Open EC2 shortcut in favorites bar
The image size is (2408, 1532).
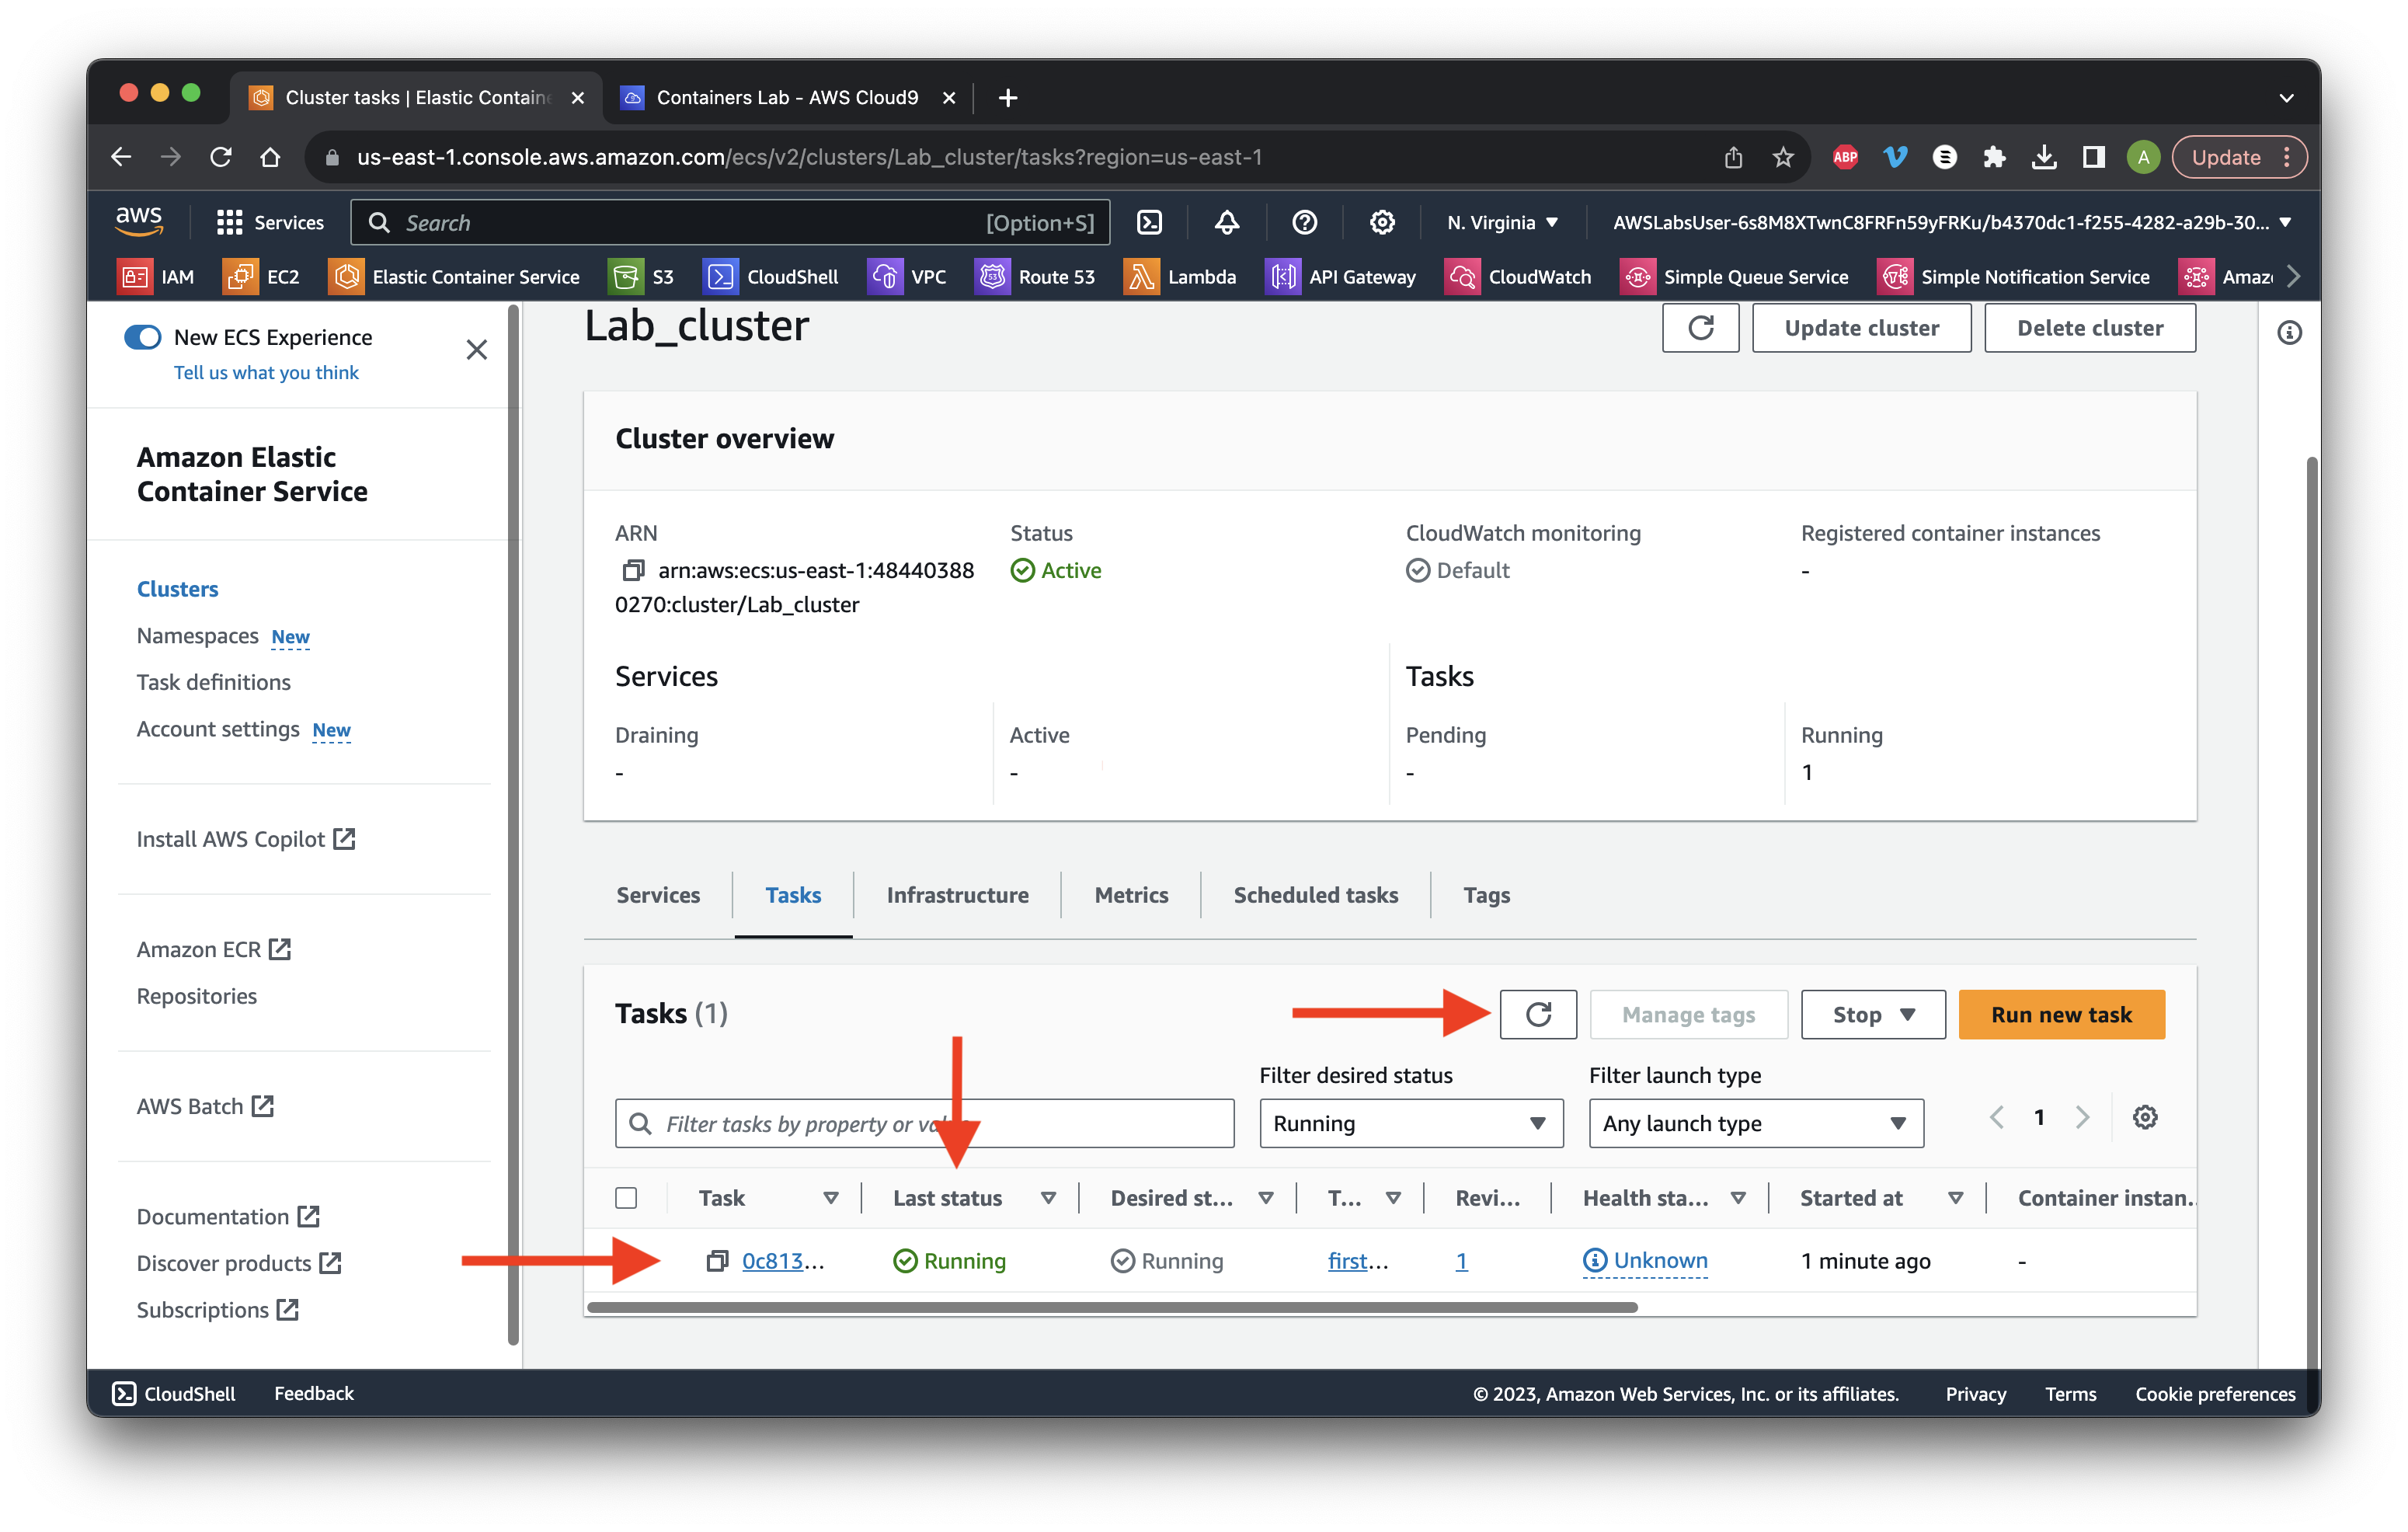point(261,277)
